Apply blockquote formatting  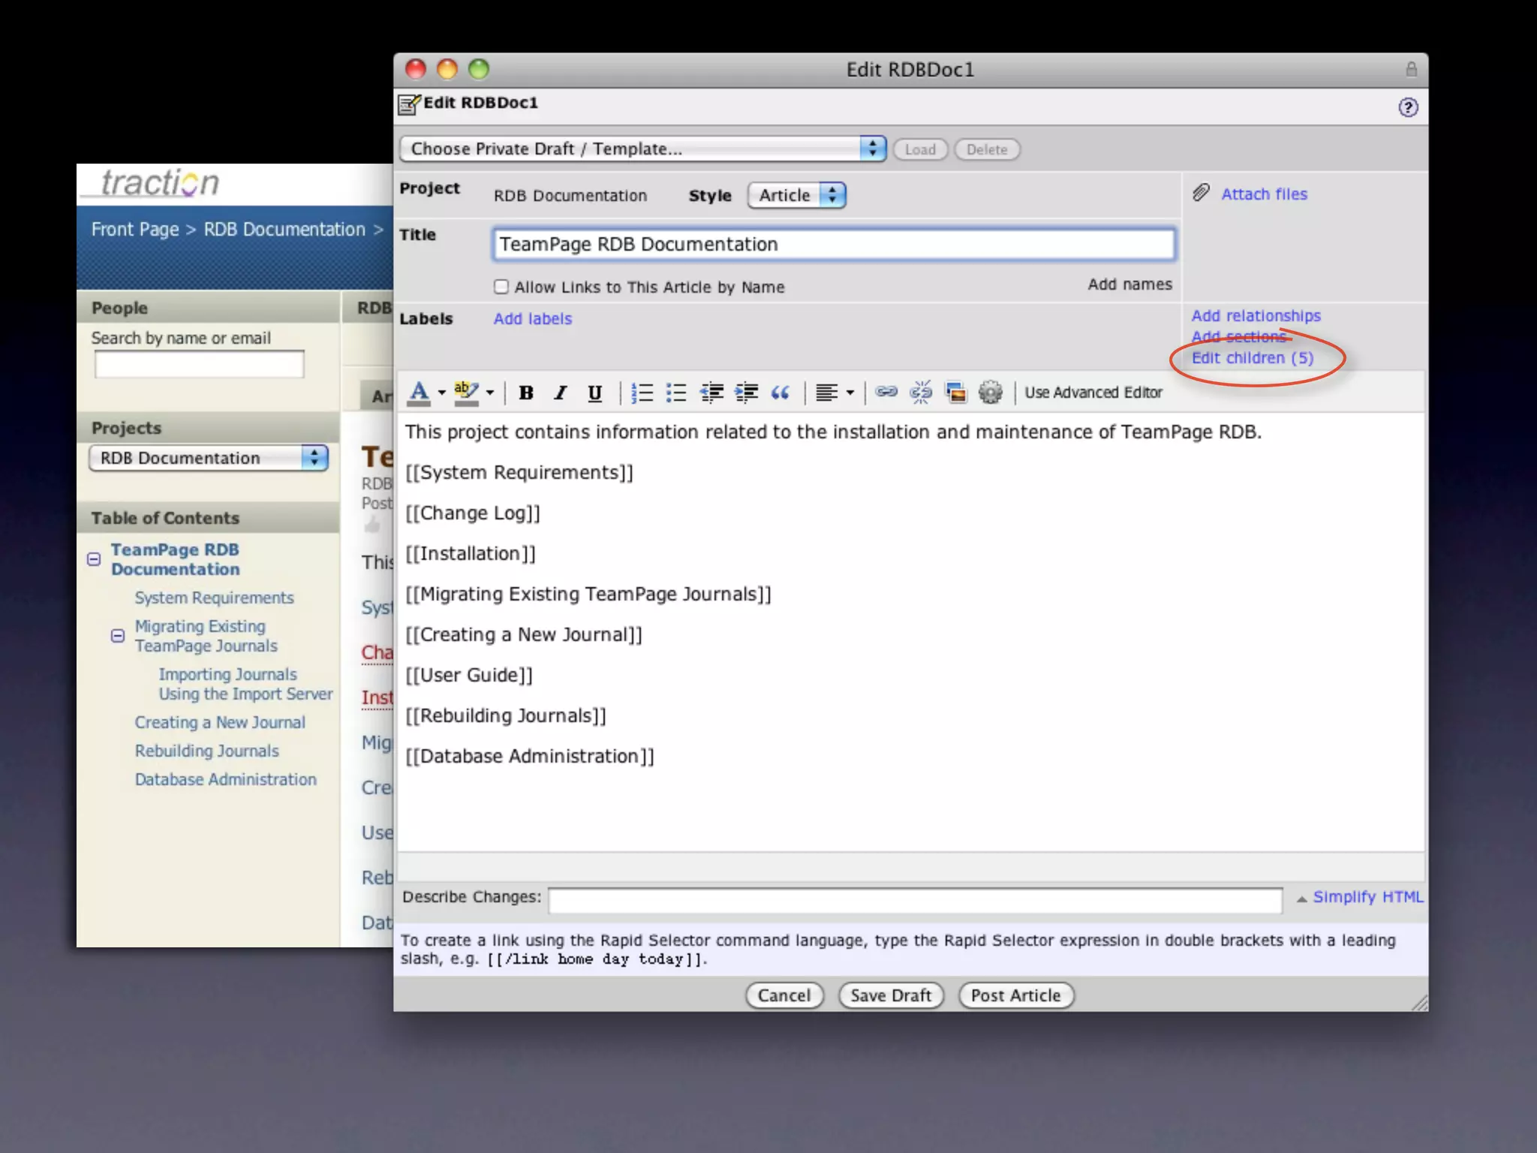coord(781,393)
